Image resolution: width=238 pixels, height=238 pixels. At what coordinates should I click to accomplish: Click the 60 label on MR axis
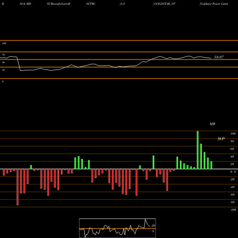point(232,149)
